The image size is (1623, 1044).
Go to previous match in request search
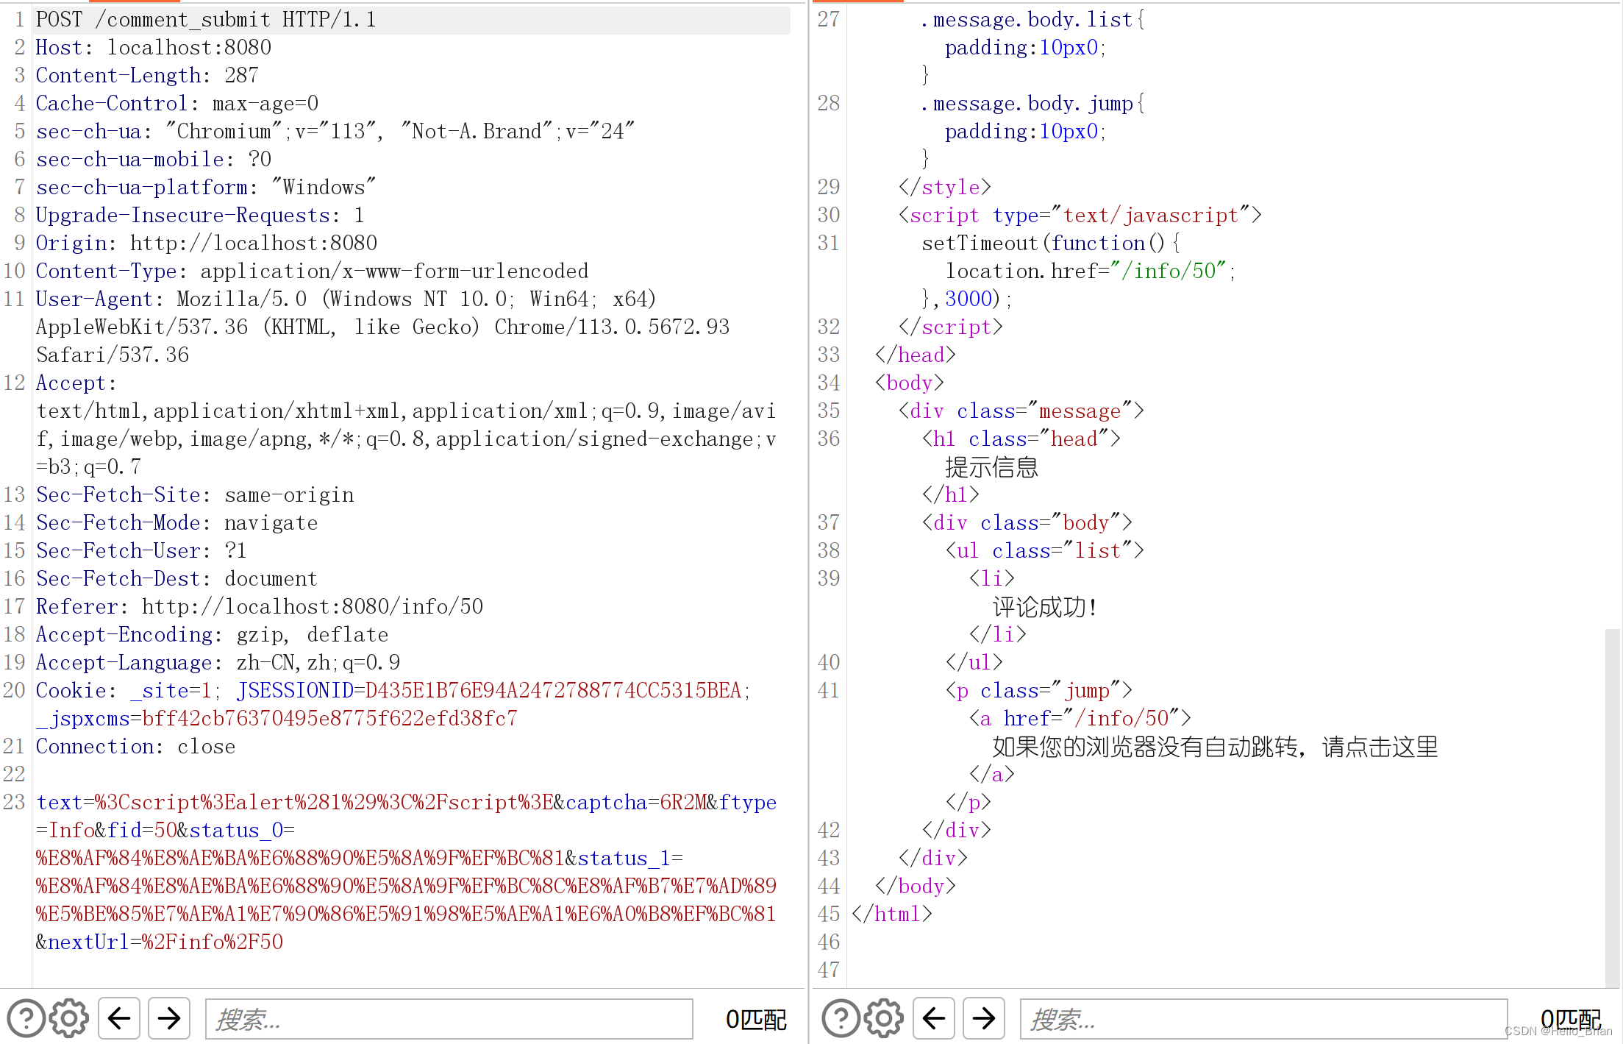tap(119, 1019)
